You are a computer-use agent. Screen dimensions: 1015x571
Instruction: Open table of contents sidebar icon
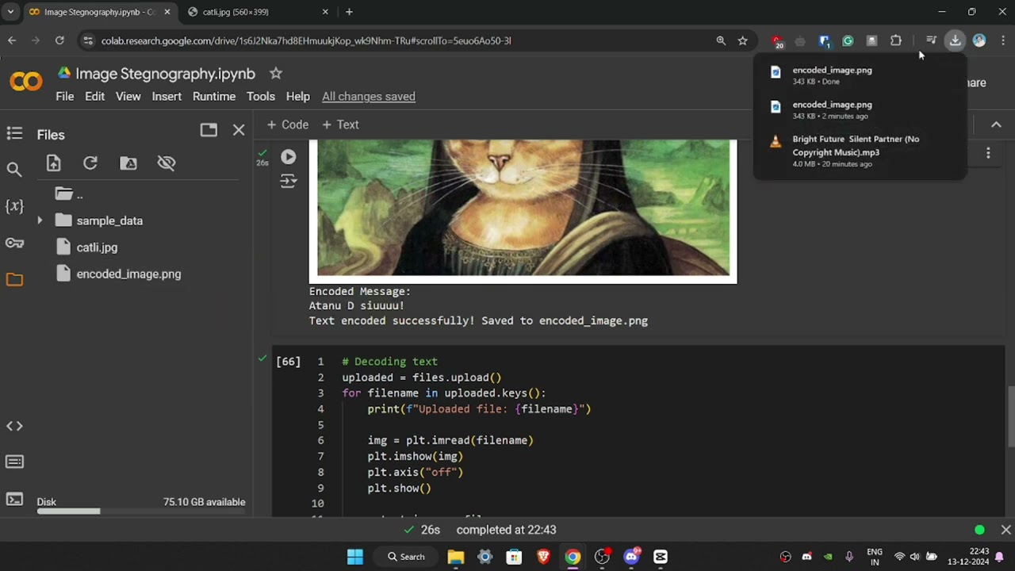pyautogui.click(x=14, y=134)
